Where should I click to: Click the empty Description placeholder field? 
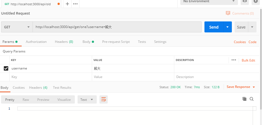coord(217,77)
